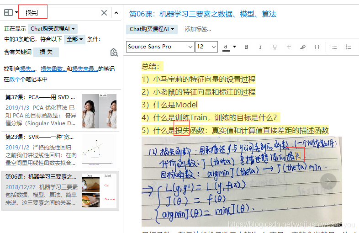
Task: Clear the search box with X
Action: click(x=104, y=13)
